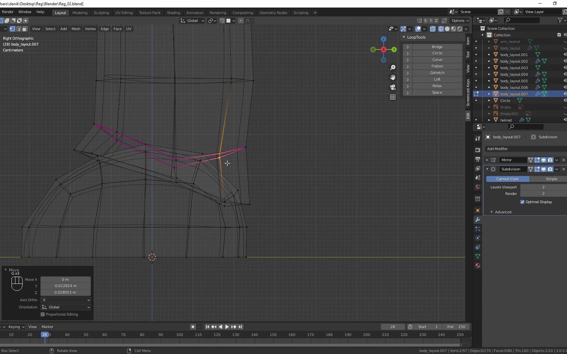This screenshot has height=354, width=567.
Task: Toggle visibility of body_layout.003 in outliner
Action: pyautogui.click(x=564, y=68)
